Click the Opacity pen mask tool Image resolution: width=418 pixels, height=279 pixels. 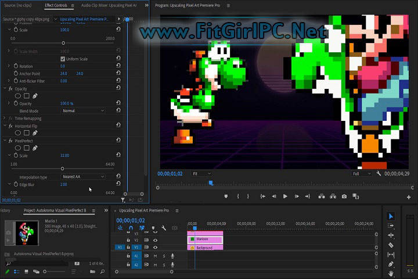coord(35,96)
